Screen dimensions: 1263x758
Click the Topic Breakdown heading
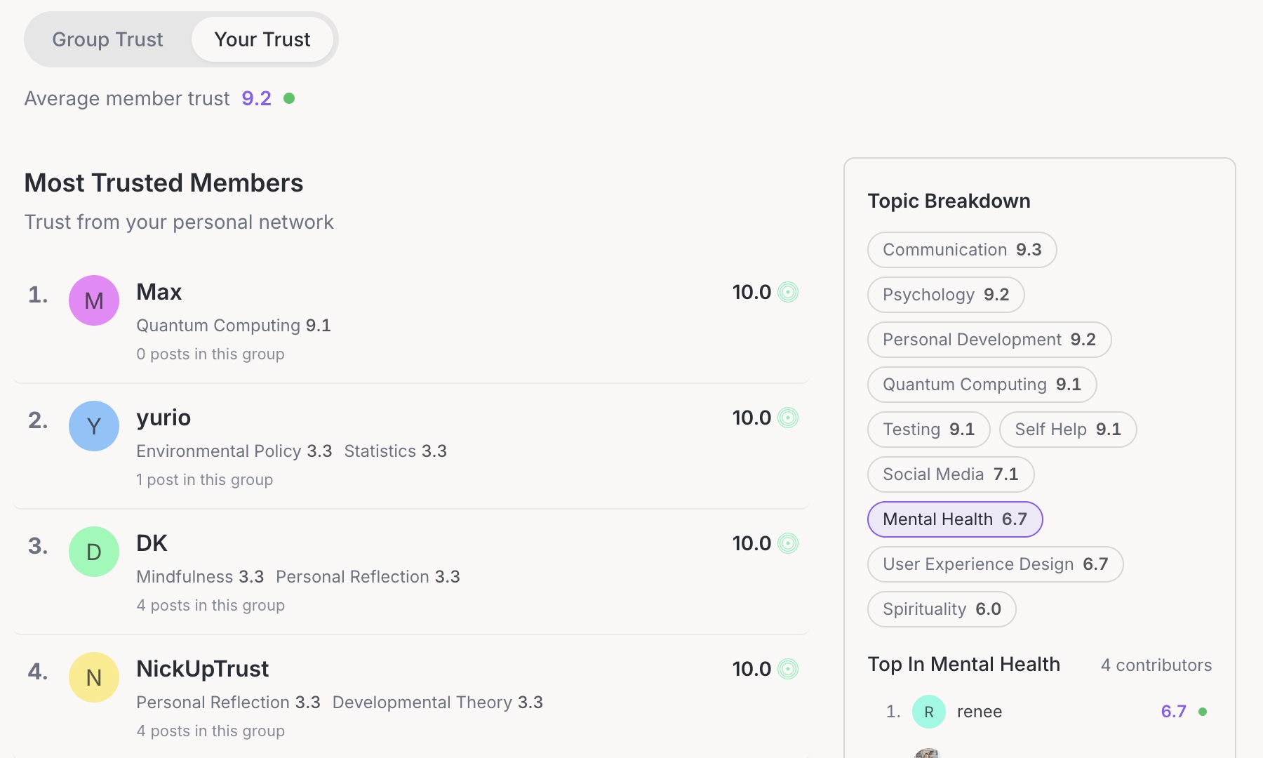pyautogui.click(x=949, y=201)
